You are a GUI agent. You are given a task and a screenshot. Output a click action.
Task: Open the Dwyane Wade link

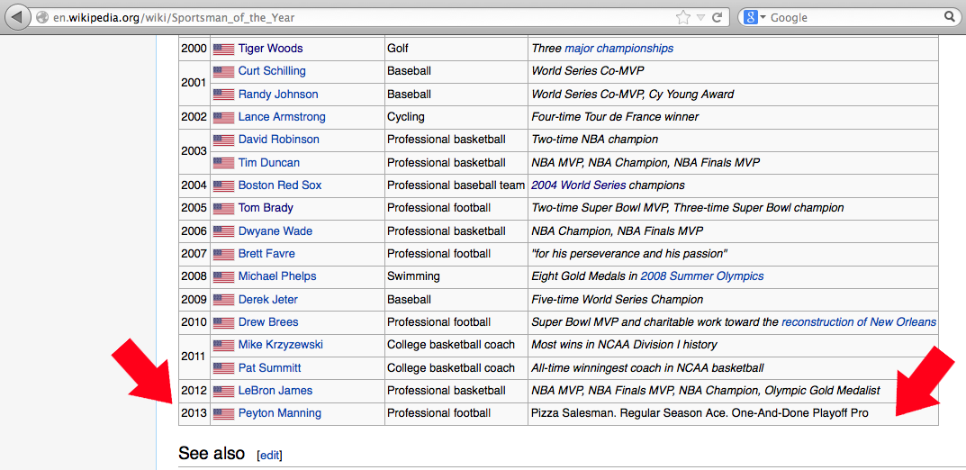275,231
